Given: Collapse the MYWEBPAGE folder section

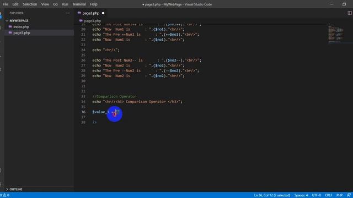Looking at the screenshot, I should 19,21.
